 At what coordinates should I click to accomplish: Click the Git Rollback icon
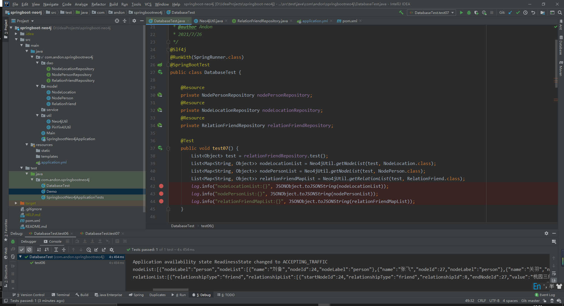tap(533, 13)
